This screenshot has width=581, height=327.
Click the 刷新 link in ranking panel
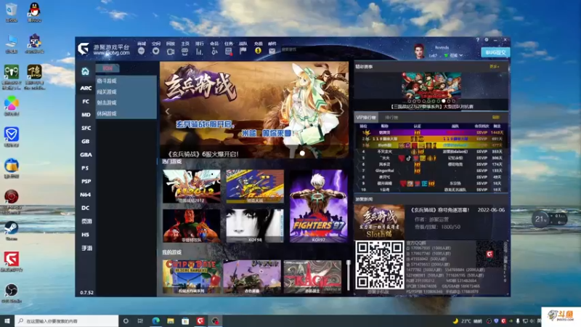tap(496, 117)
